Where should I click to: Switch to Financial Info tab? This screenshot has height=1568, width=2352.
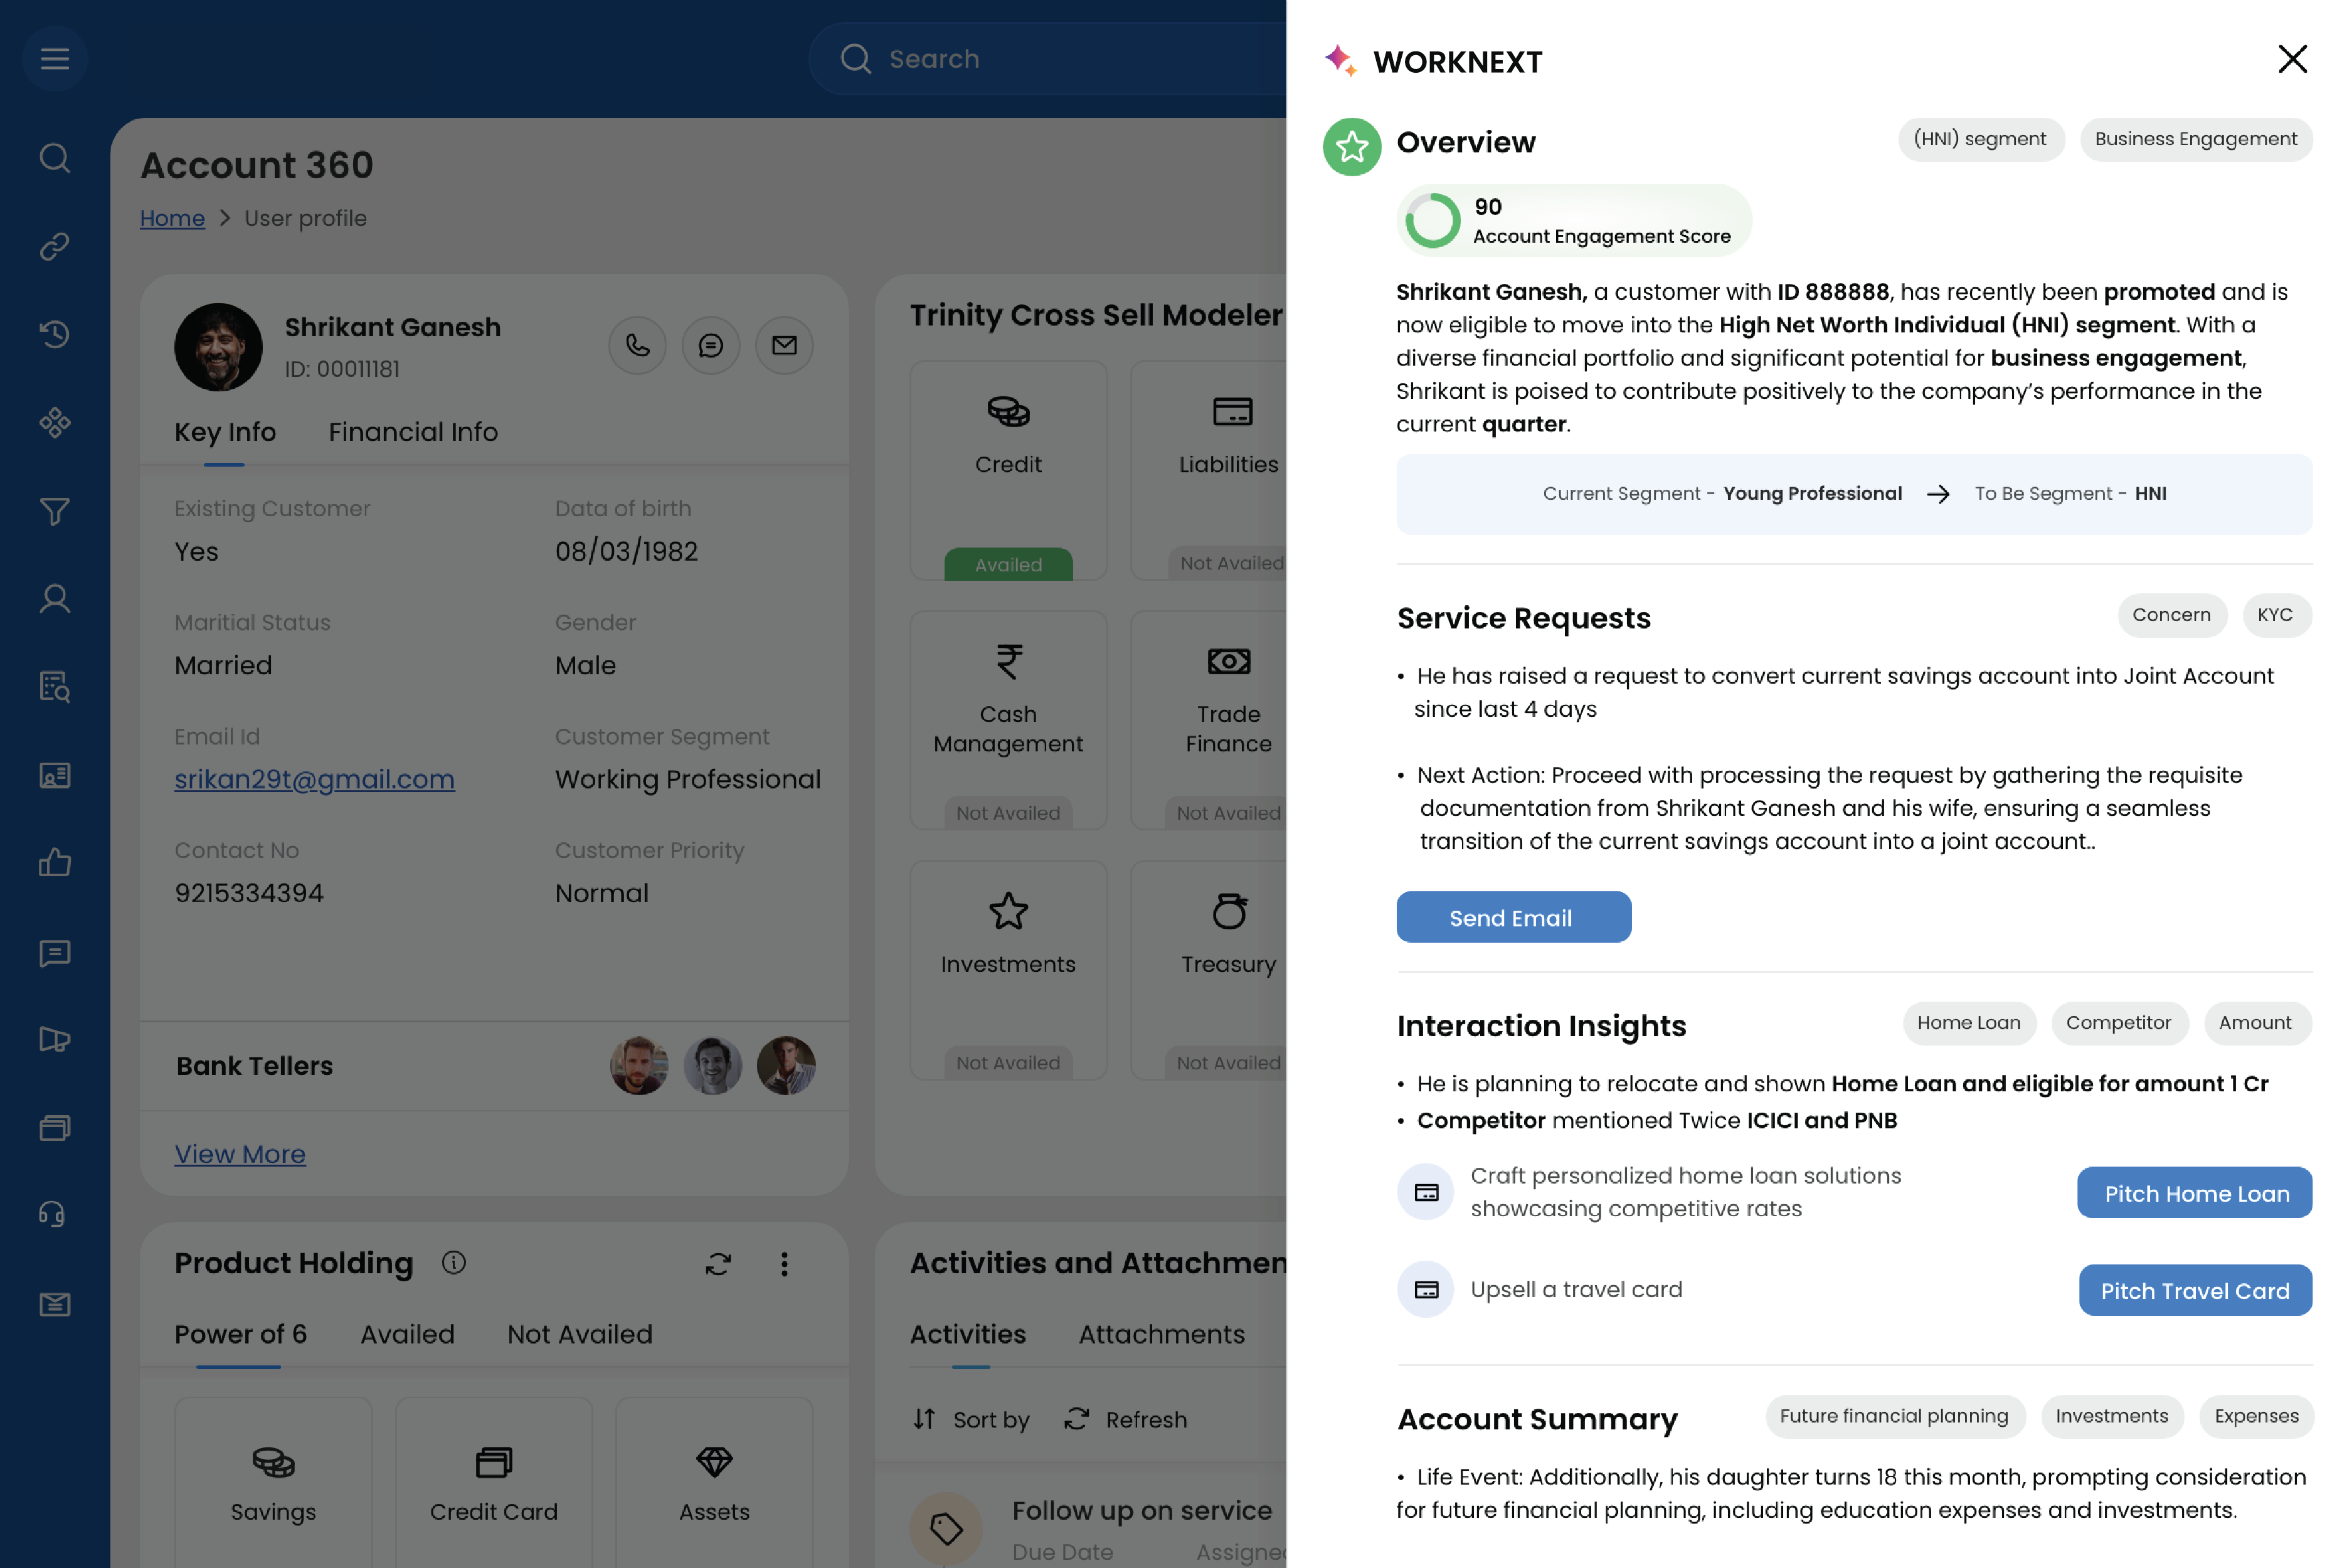tap(413, 432)
